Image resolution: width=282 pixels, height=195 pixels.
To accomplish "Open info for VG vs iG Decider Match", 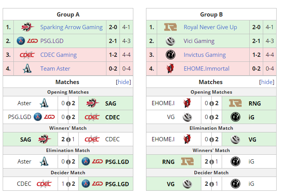I will [x=211, y=184].
